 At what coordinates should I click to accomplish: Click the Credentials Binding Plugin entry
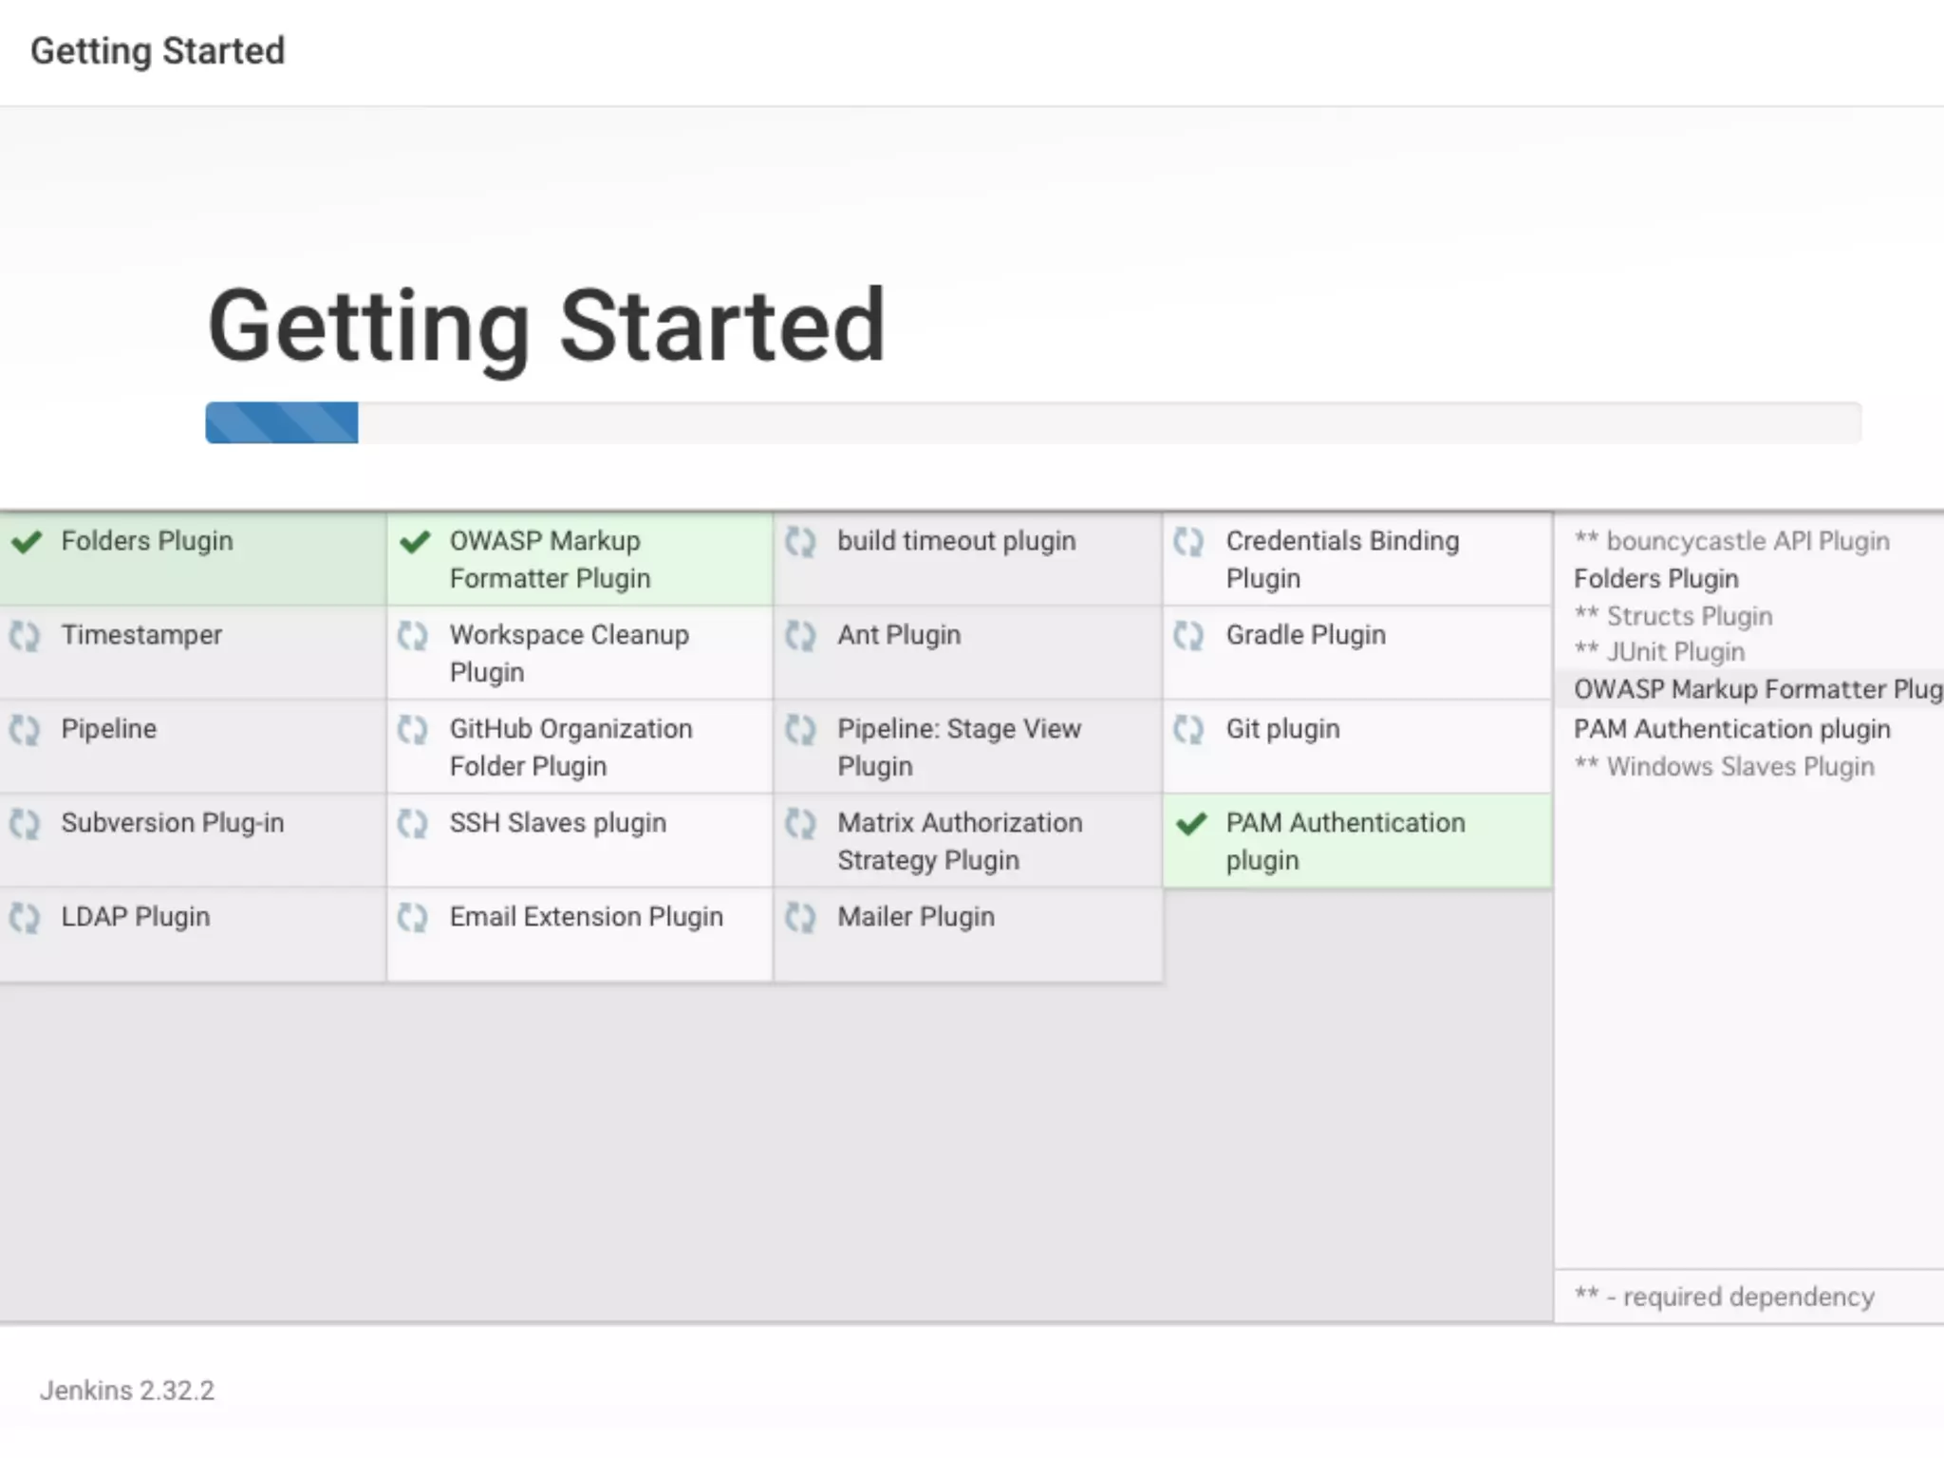point(1342,559)
